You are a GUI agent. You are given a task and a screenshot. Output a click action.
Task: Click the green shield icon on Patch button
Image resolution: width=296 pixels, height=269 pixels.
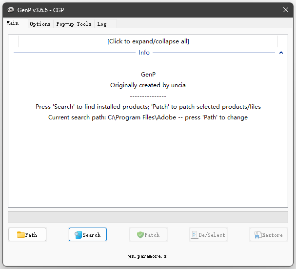pos(140,235)
